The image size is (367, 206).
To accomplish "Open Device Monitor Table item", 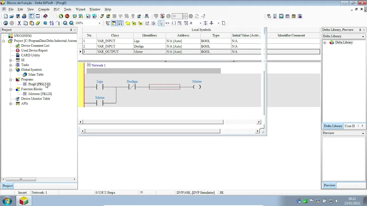I will pos(36,99).
